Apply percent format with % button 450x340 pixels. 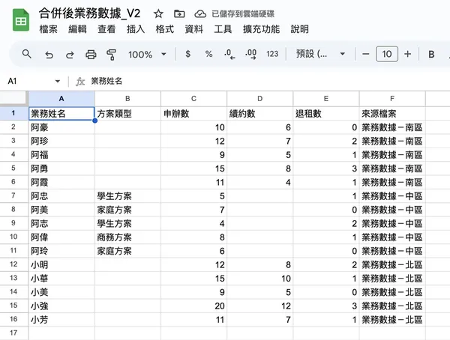pyautogui.click(x=208, y=54)
